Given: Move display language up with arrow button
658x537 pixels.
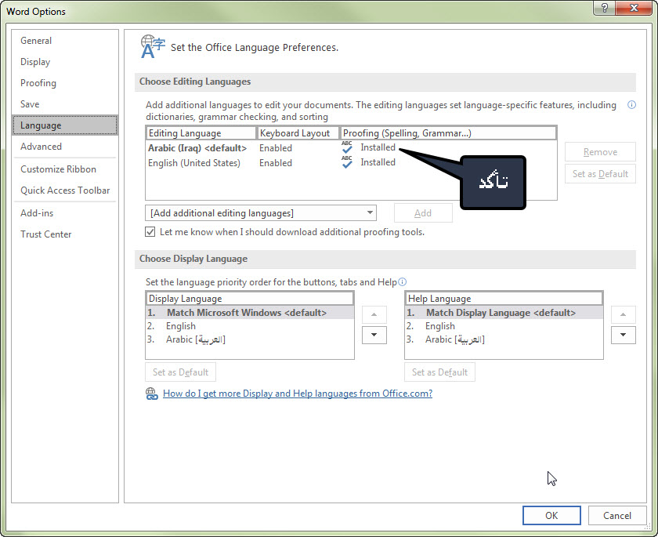Looking at the screenshot, I should 374,314.
